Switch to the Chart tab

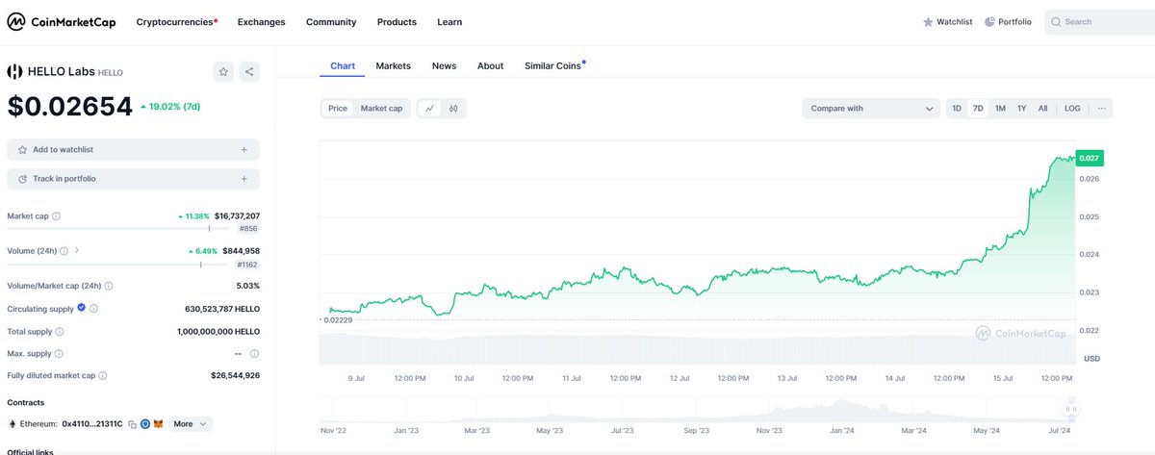[343, 66]
